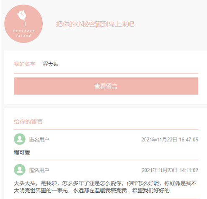
Task: Click the message text 程可爱
Action: click(22, 152)
